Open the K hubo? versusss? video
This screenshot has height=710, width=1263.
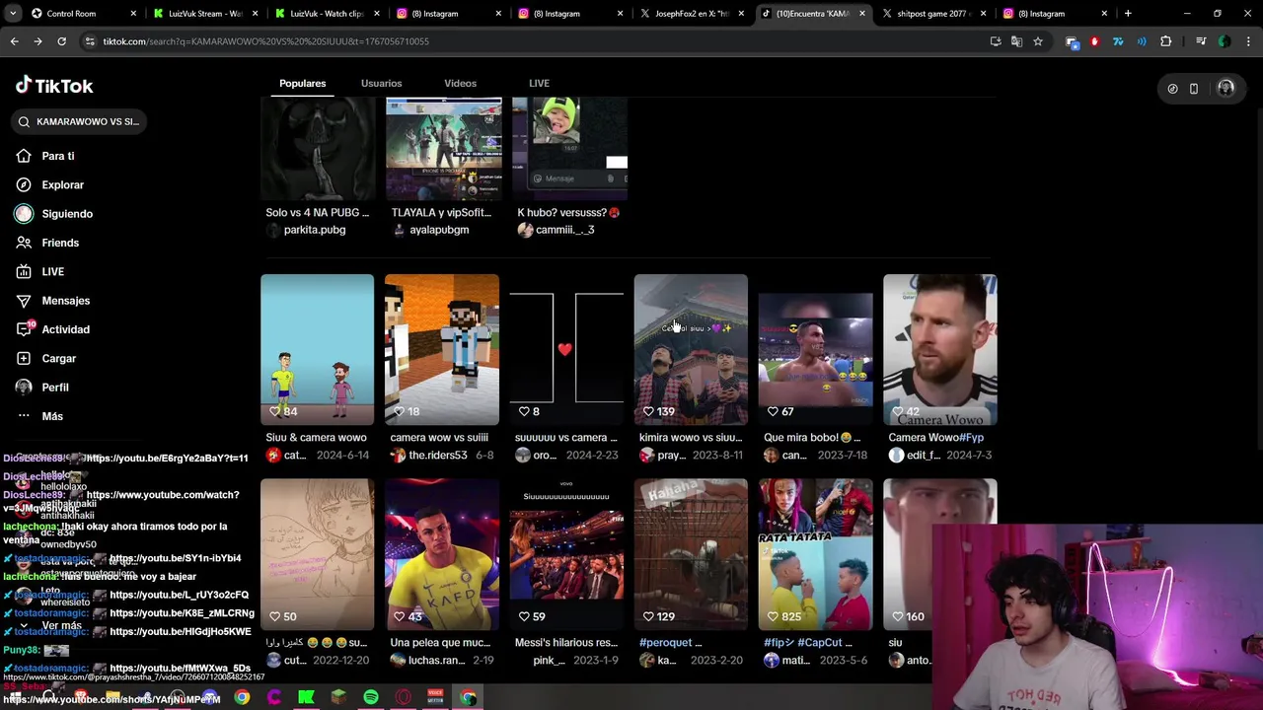point(569,148)
